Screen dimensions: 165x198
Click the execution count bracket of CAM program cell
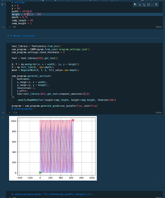4,112
